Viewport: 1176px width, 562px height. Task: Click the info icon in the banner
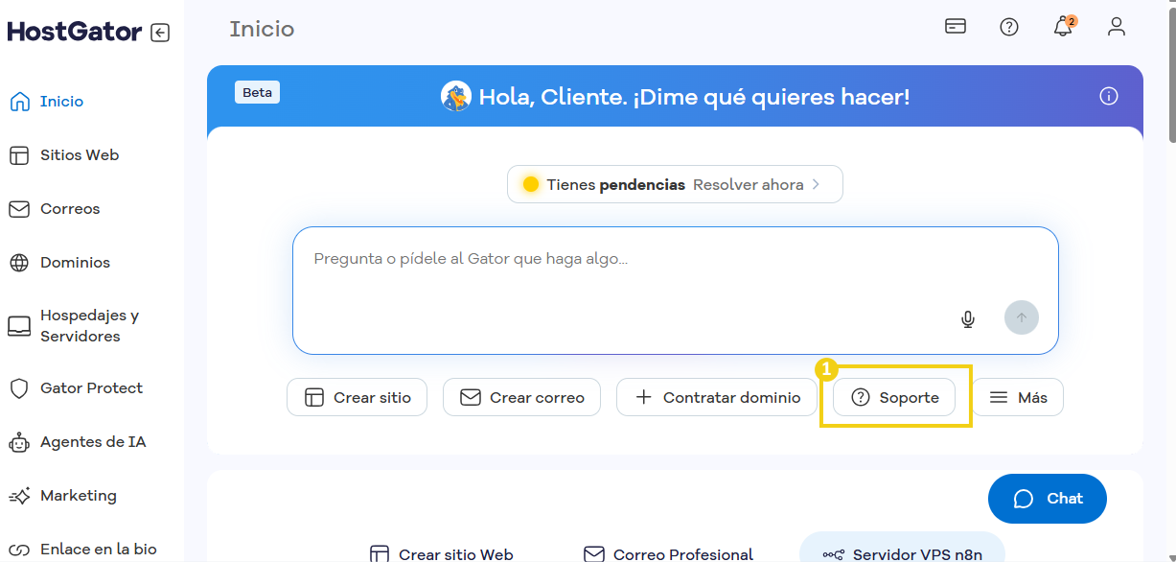click(1109, 96)
